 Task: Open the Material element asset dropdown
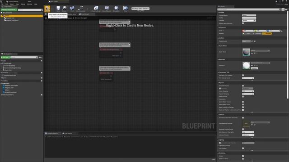click(x=260, y=63)
